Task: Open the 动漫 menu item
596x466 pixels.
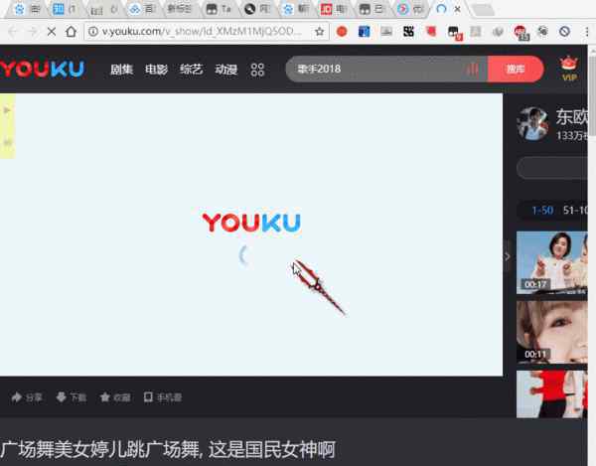Action: click(x=226, y=70)
